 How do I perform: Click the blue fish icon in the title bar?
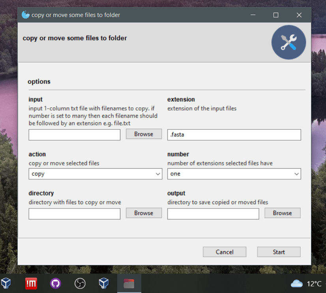click(25, 15)
